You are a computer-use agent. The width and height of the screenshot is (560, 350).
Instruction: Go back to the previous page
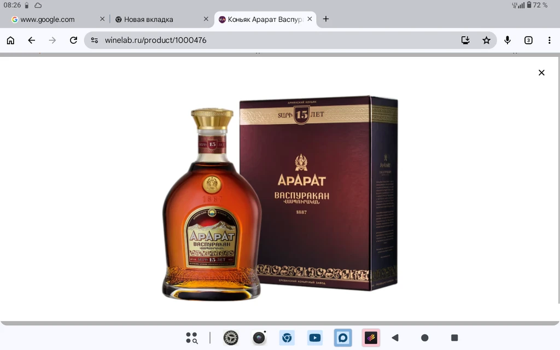pos(31,40)
